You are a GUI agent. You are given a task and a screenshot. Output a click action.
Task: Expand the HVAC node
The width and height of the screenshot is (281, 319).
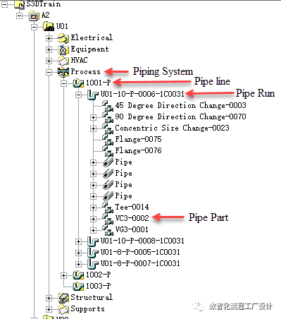point(49,61)
